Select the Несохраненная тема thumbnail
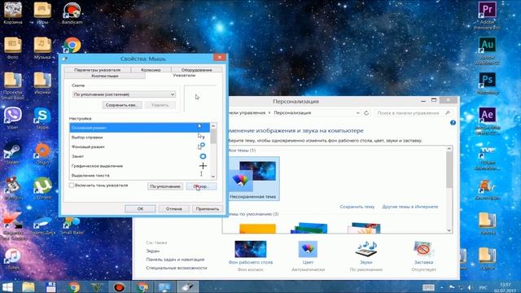 (x=253, y=179)
